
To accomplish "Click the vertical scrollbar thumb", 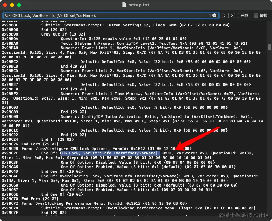I will 269,47.
